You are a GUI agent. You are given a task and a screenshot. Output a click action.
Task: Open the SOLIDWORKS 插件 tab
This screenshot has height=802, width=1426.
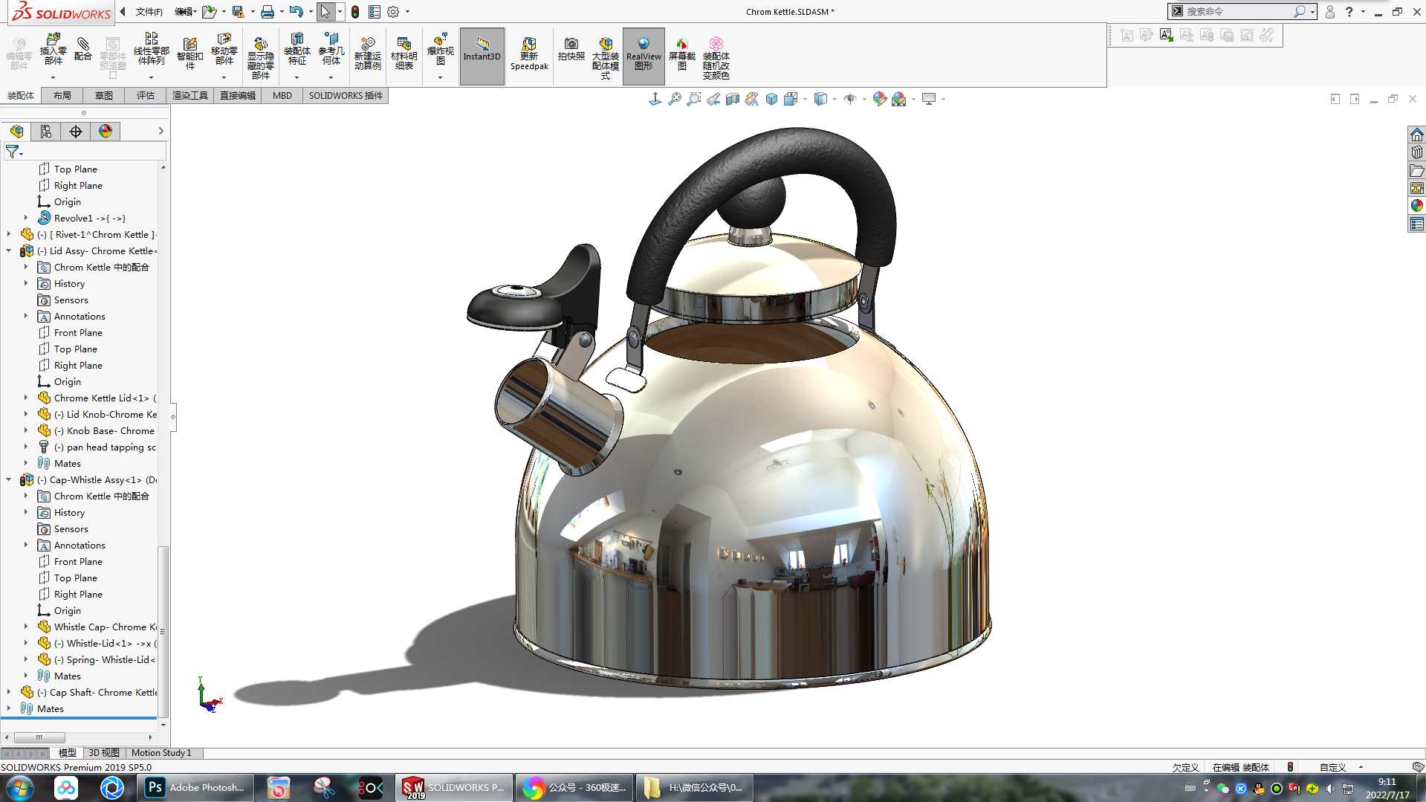(346, 96)
